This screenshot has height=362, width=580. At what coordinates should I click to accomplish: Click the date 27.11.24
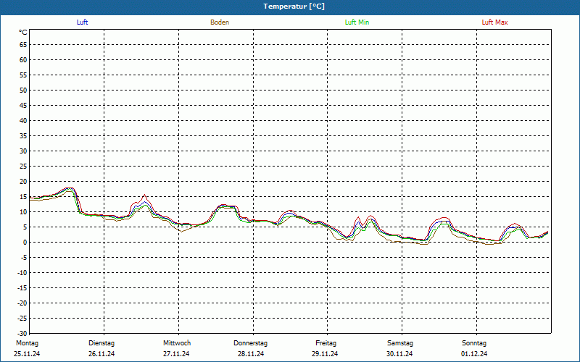[x=176, y=354]
